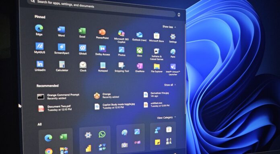280x154 pixels.
Task: Open Solitaire & Casual Games
Action: click(156, 54)
